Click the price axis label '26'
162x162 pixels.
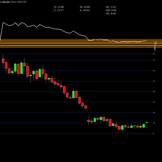coord(154,91)
